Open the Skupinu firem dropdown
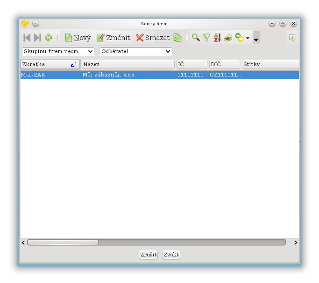 coord(58,51)
